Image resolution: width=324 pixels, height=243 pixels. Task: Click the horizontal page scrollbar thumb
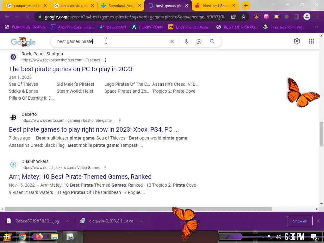(139, 209)
